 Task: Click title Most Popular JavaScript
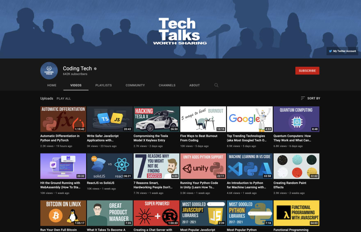coord(198,230)
